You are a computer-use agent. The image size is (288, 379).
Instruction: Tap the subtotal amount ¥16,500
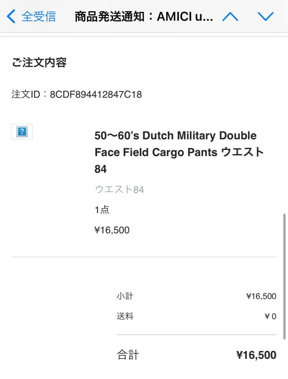pos(261,296)
